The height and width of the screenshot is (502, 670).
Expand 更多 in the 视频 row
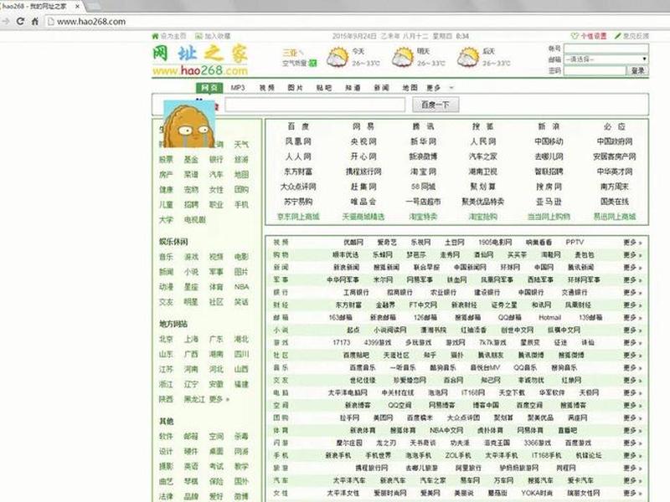(x=632, y=243)
